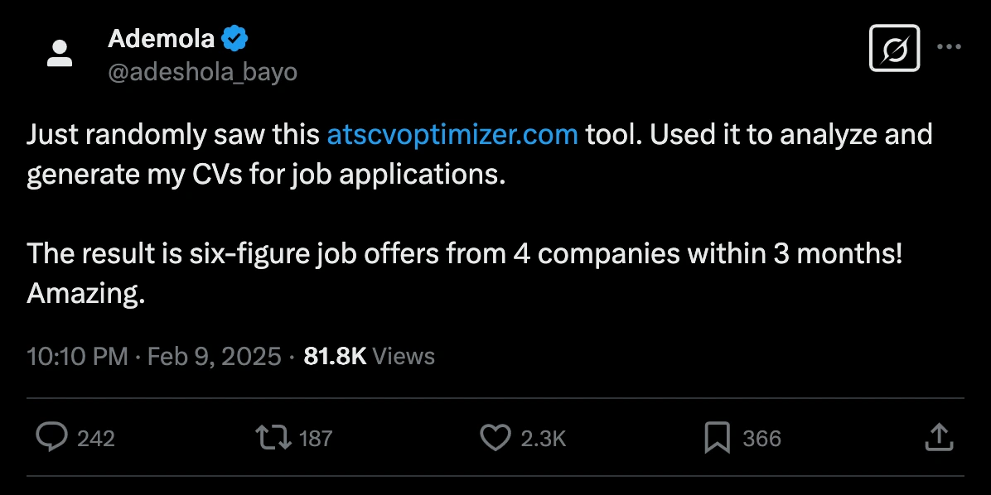The image size is (991, 495).
Task: Click the 10:10 PM timestamp
Action: pos(77,356)
